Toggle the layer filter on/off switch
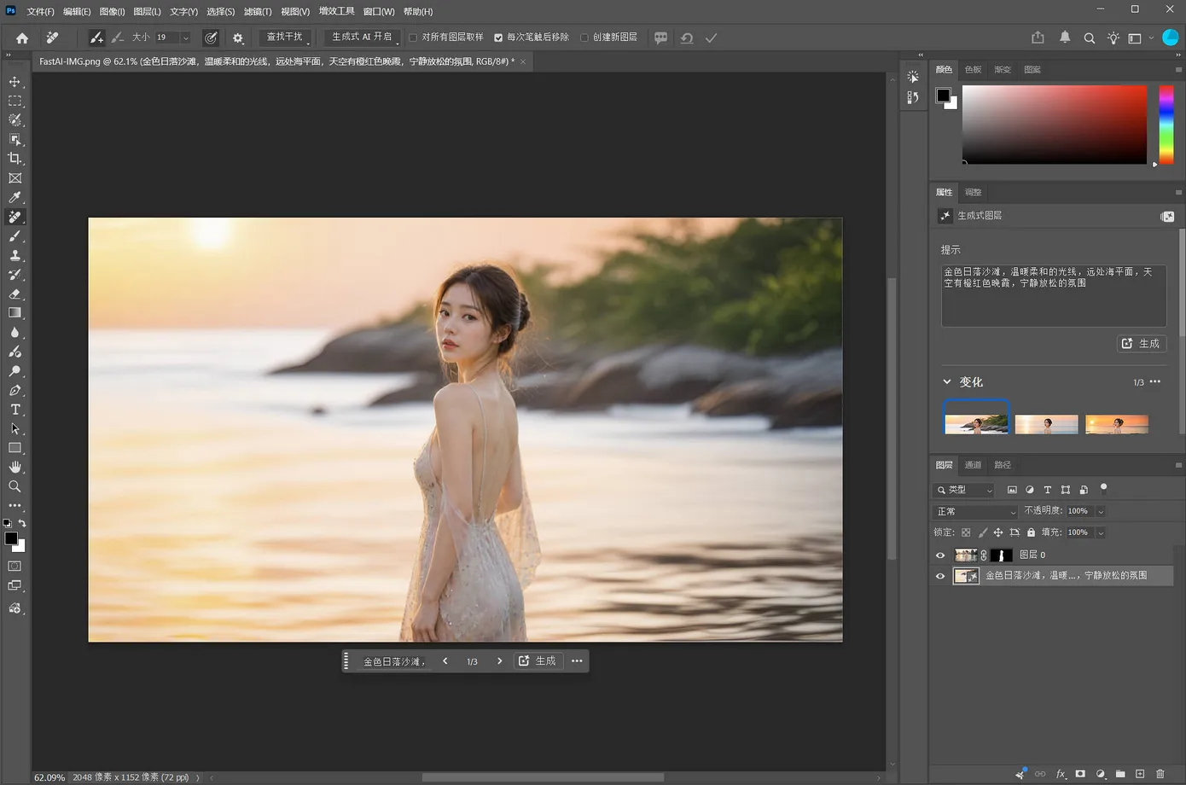This screenshot has width=1186, height=785. coord(1103,489)
